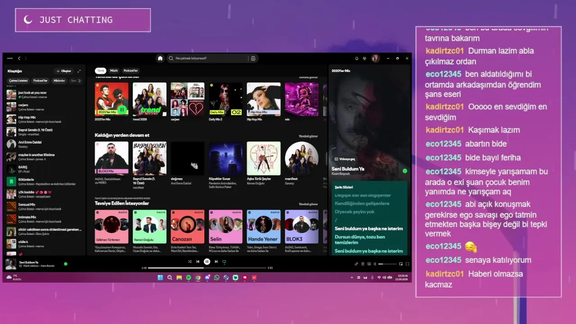Open the three-dot menu in Spotify
This screenshot has height=324, width=576.
click(10, 58)
